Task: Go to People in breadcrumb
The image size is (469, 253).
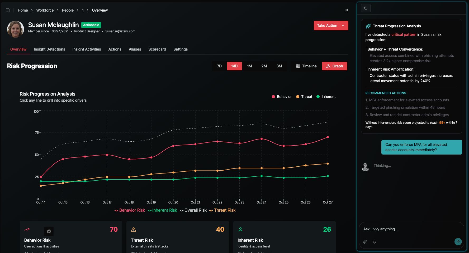Action: 68,10
